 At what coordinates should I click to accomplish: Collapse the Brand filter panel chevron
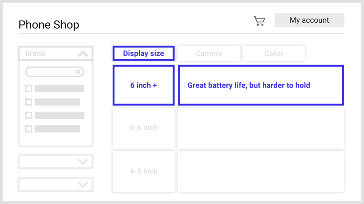click(83, 54)
